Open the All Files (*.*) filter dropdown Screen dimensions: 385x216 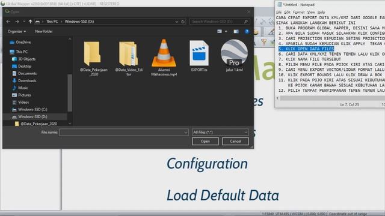[x=220, y=132]
